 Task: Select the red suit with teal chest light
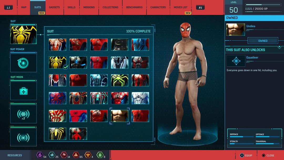[x=99, y=98]
